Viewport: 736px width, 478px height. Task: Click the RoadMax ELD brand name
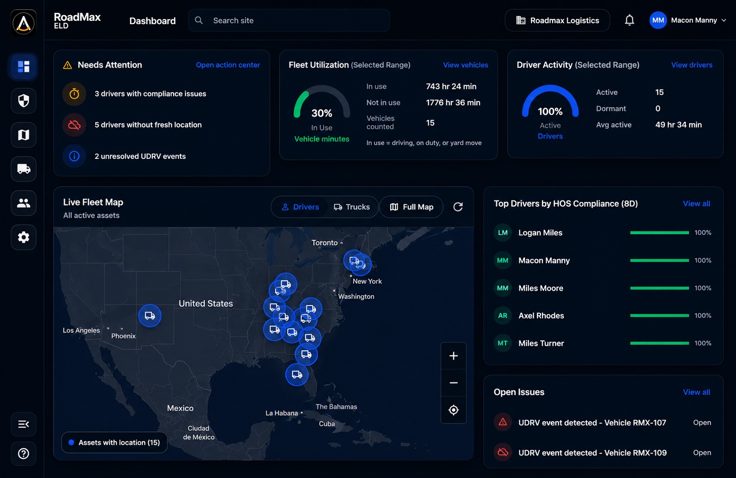pos(77,20)
